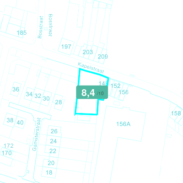Click house number 203
The image size is (183, 183).
[88, 52]
